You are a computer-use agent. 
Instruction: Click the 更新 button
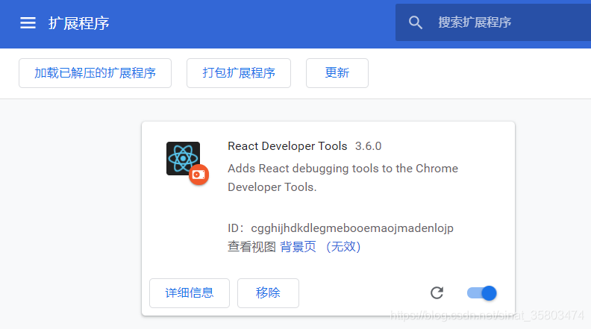tap(337, 73)
